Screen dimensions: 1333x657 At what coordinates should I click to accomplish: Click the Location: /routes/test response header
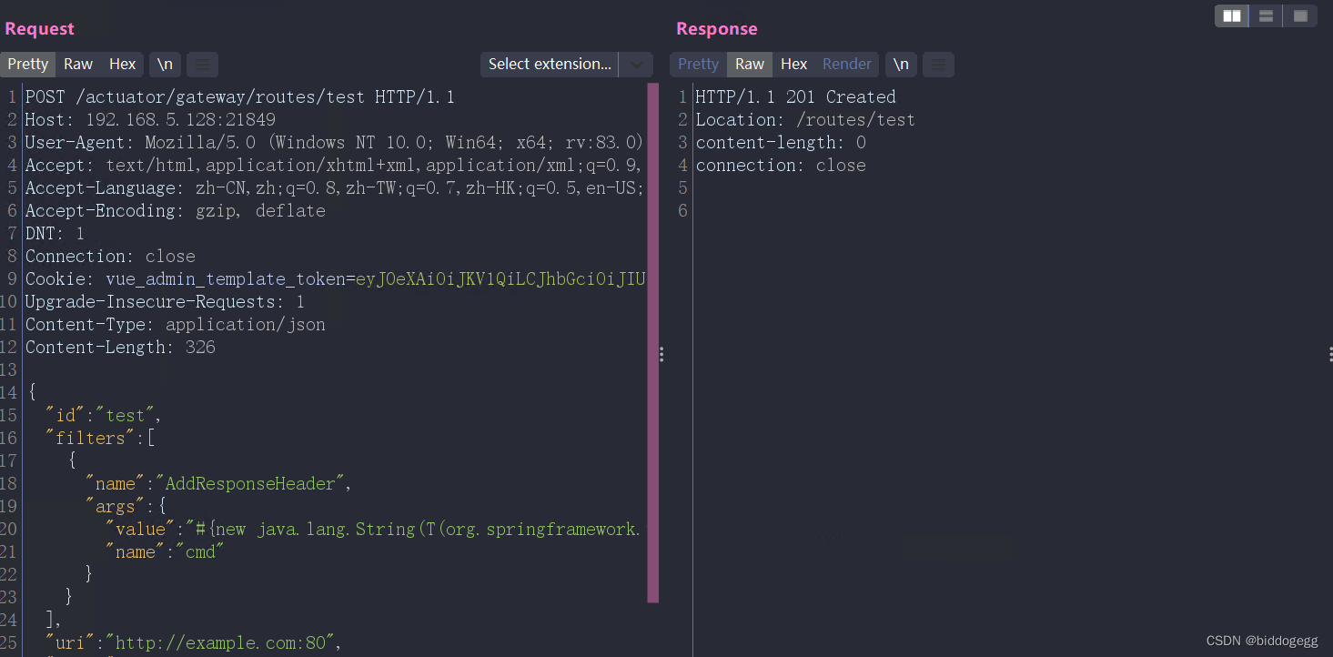[805, 119]
